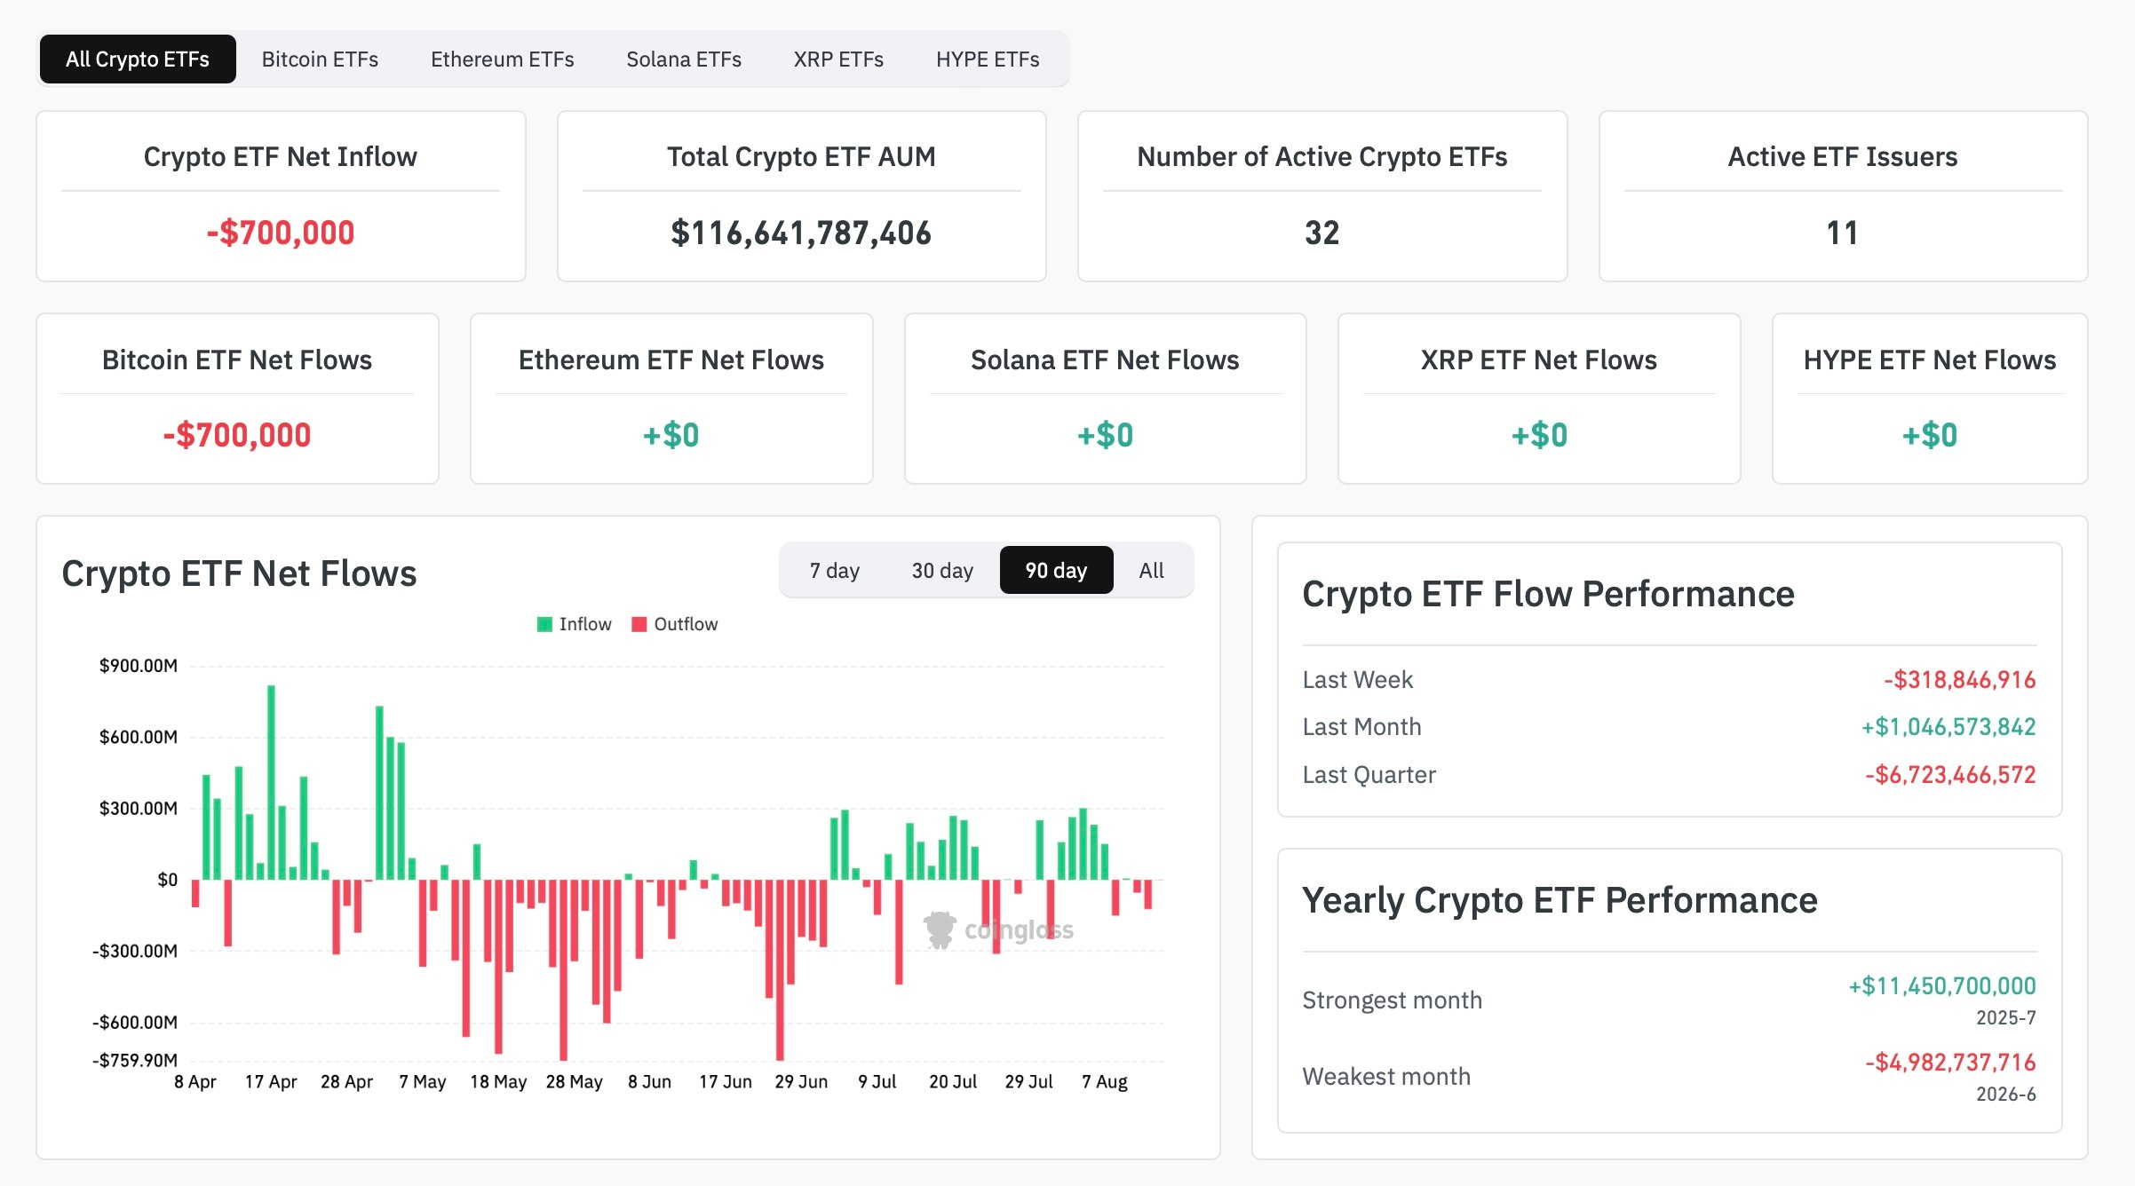Click the Last Week value -$318,846,916
2135x1186 pixels.
tap(1960, 679)
